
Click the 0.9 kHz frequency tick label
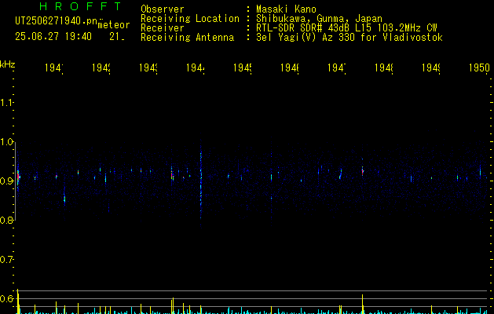[x=6, y=181]
